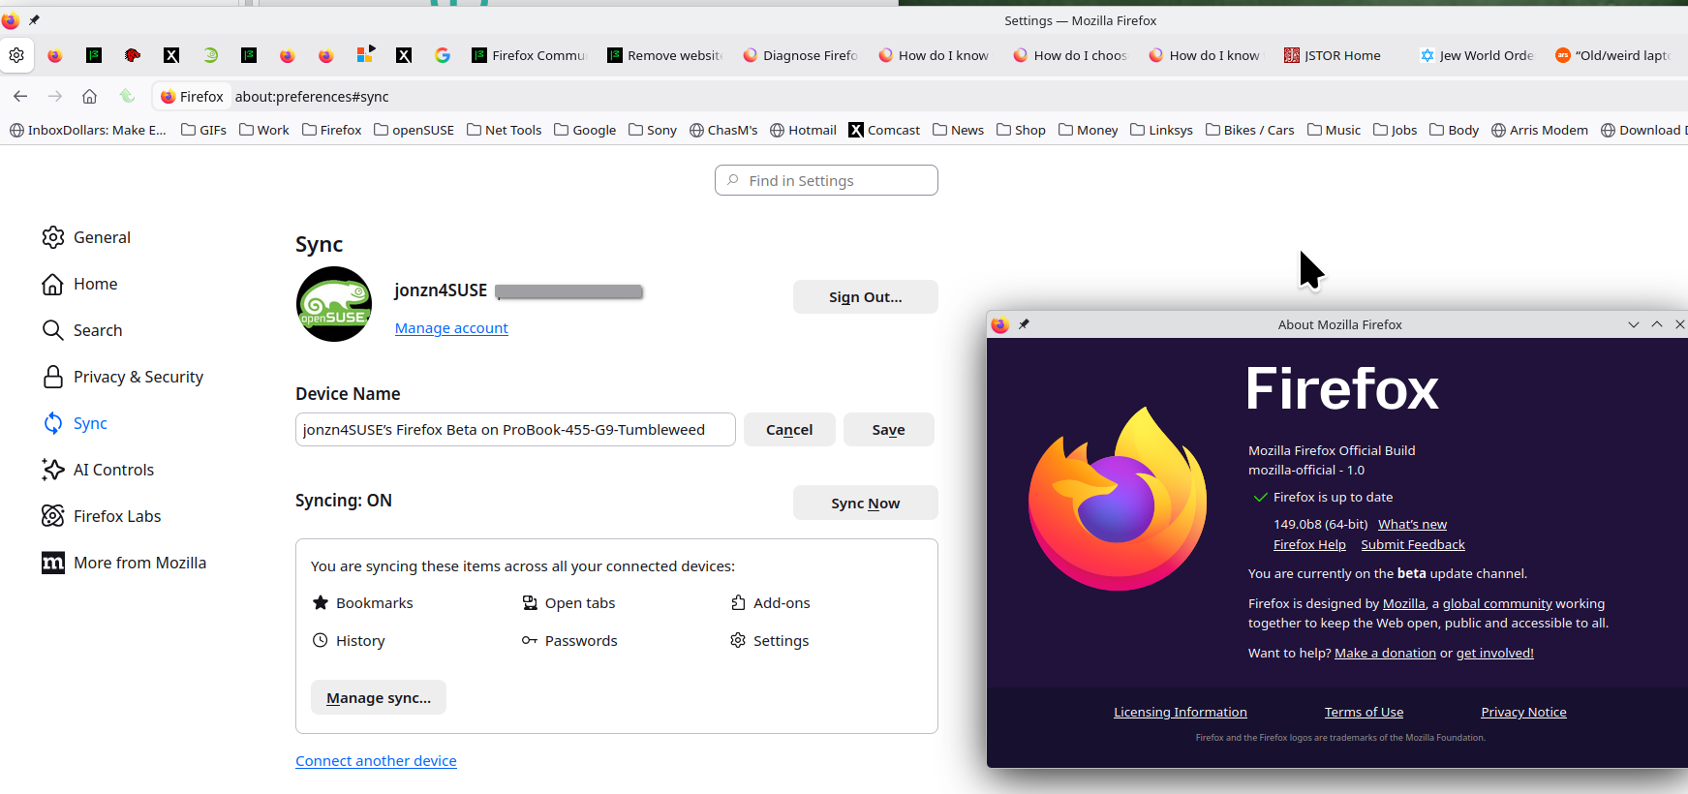Open the Home page via toolbar house icon
The image size is (1688, 794).
pyautogui.click(x=89, y=96)
